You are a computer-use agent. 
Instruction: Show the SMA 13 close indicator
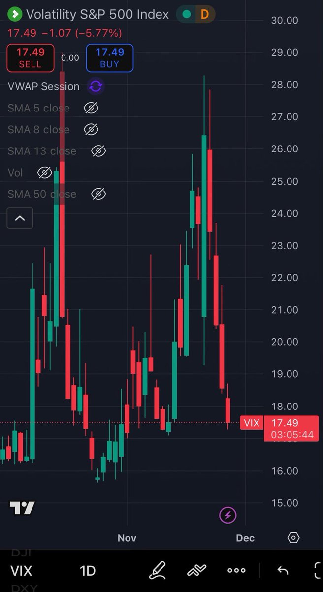pyautogui.click(x=98, y=151)
